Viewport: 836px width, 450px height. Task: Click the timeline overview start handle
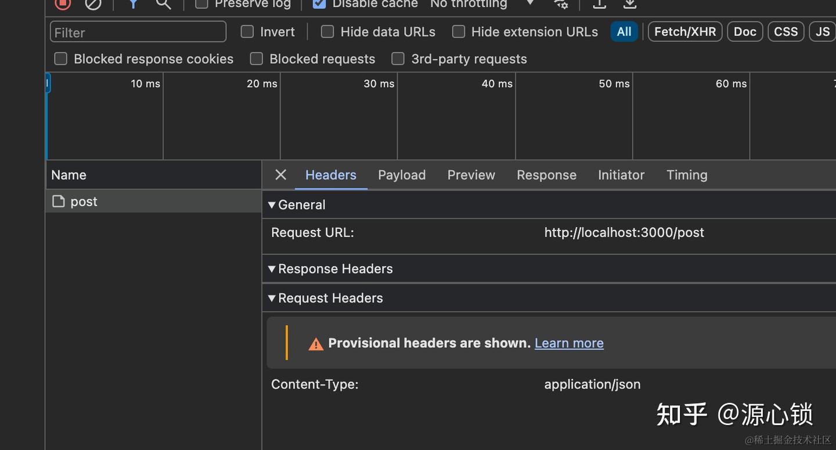tap(48, 83)
